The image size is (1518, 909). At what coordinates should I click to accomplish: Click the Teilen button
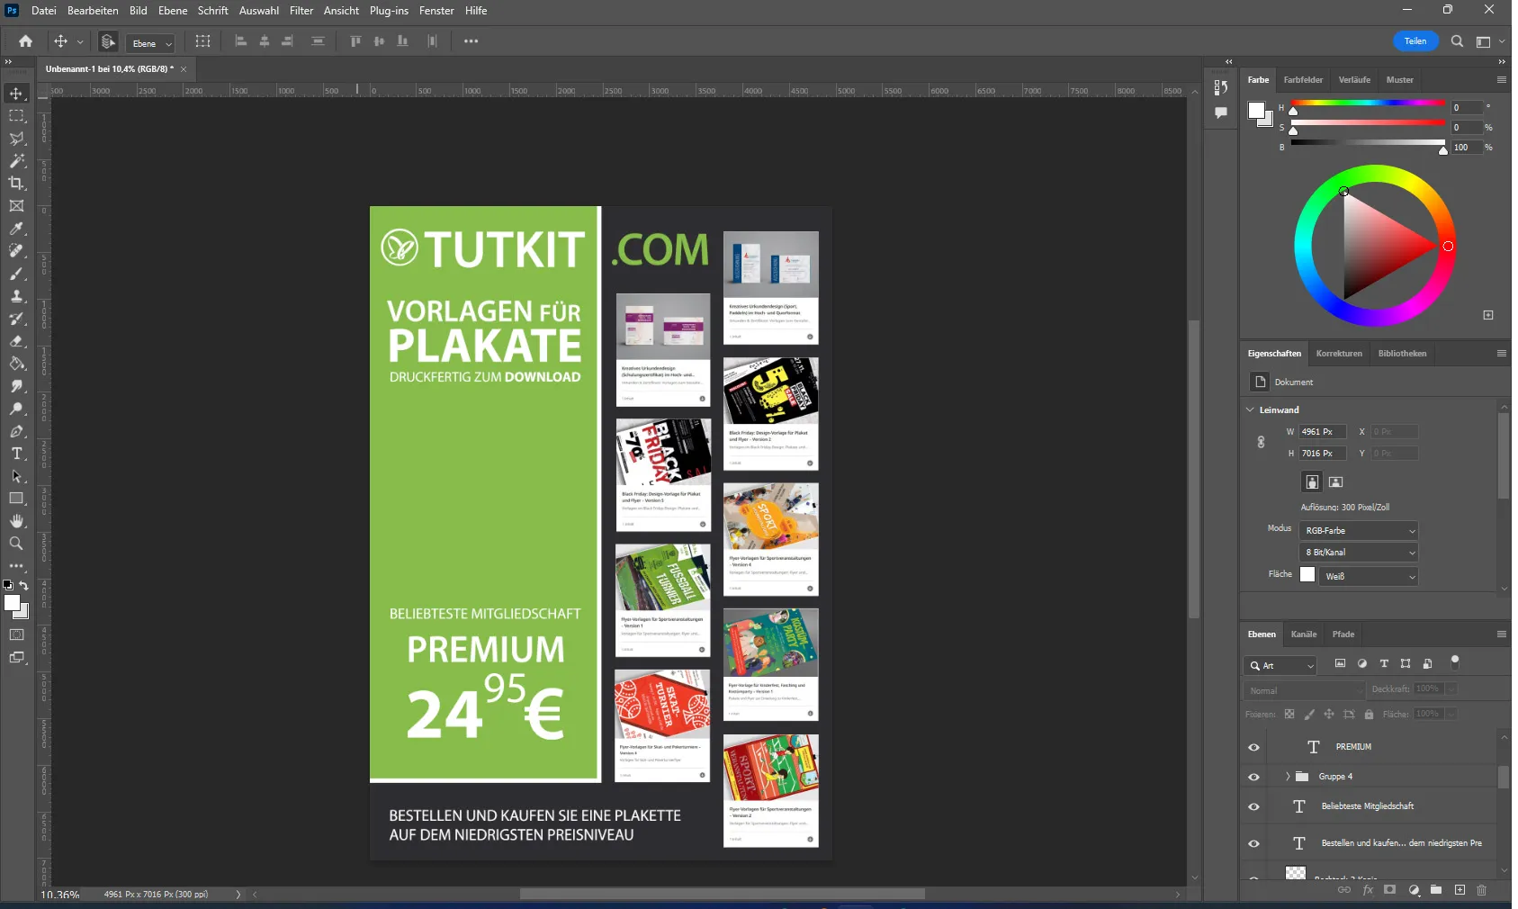(1415, 41)
